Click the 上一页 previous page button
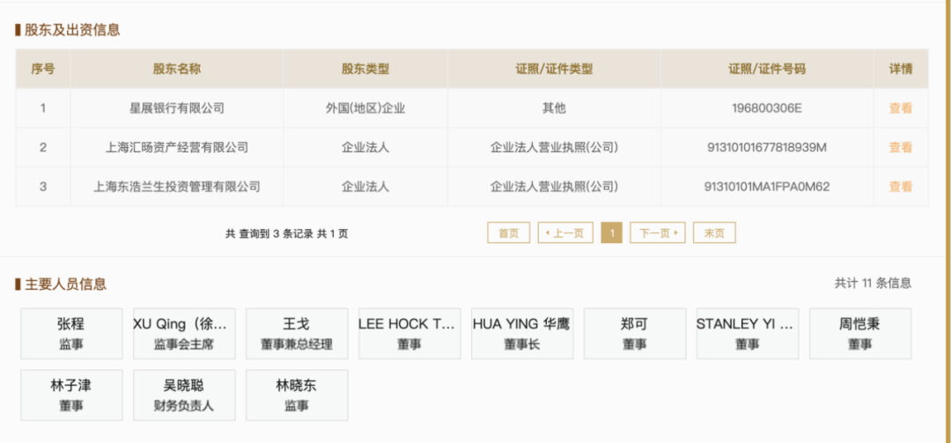The image size is (951, 443). [565, 233]
